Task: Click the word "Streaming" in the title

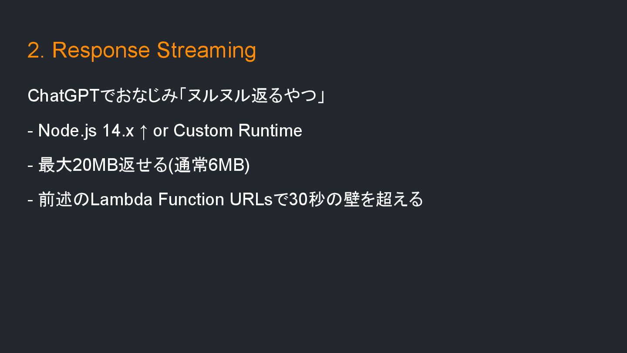Action: (206, 50)
